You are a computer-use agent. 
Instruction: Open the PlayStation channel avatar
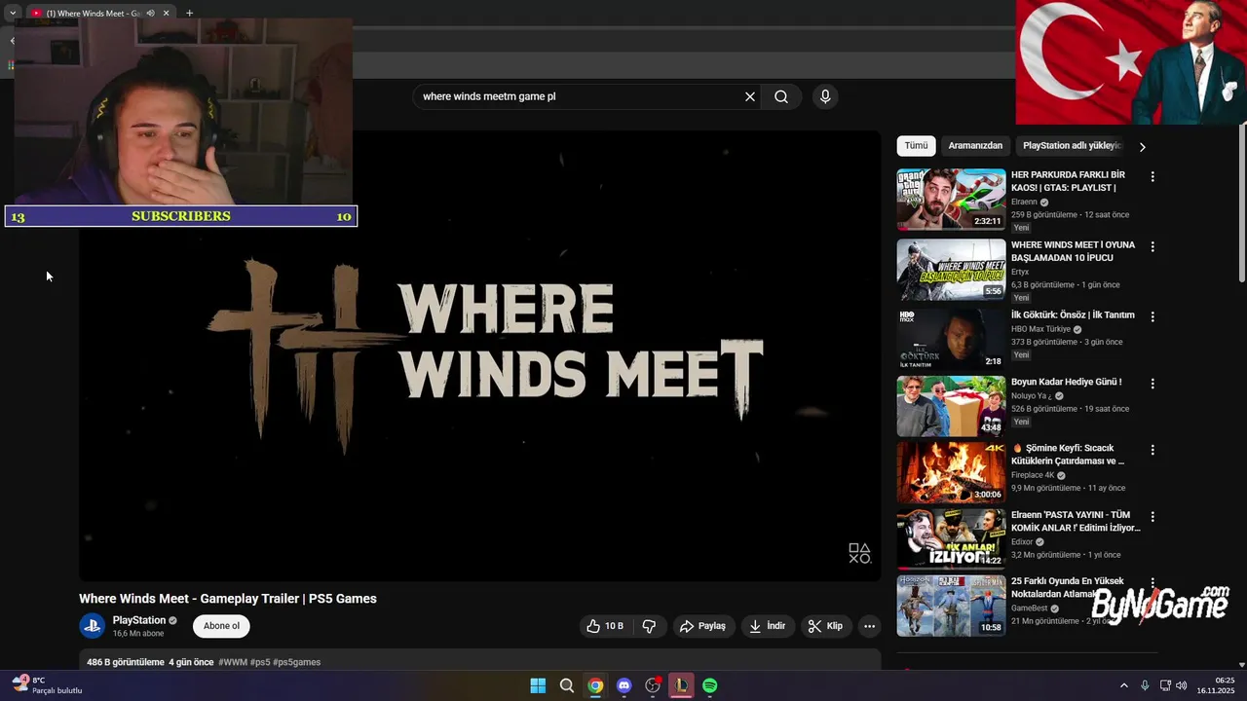pos(93,626)
